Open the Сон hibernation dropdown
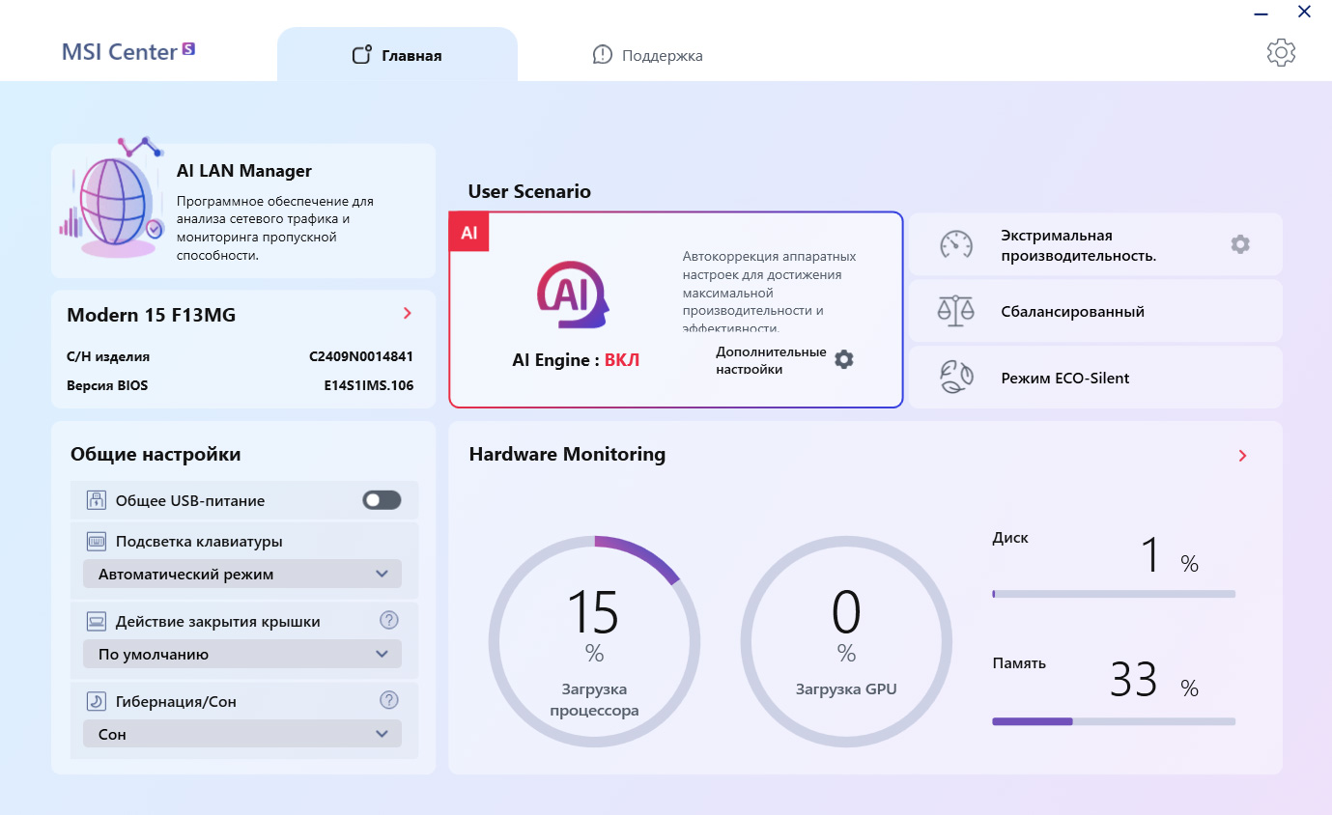This screenshot has width=1332, height=815. tap(242, 734)
